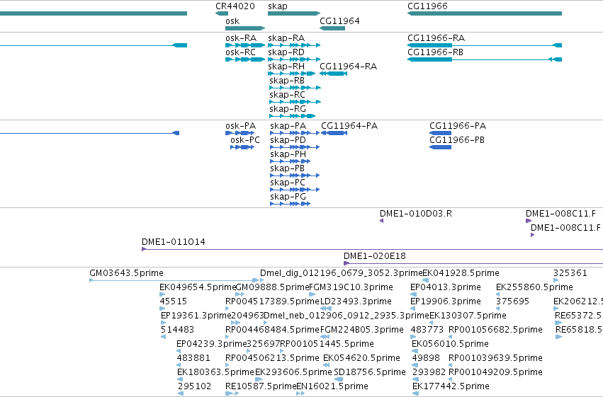This screenshot has height=397, width=603.
Task: Select the 295102 feature label
Action: [195, 387]
